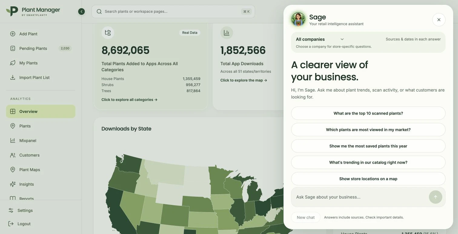Click the Shrubs count 956,277

tap(193, 85)
